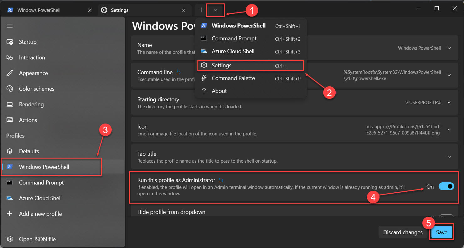Expand the Command line setting
464x248 pixels.
(x=449, y=75)
